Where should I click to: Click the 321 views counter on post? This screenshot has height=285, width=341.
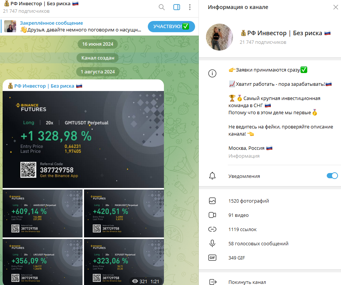pos(140,281)
